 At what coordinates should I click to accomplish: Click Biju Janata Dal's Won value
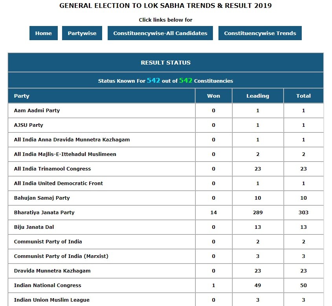tap(214, 227)
